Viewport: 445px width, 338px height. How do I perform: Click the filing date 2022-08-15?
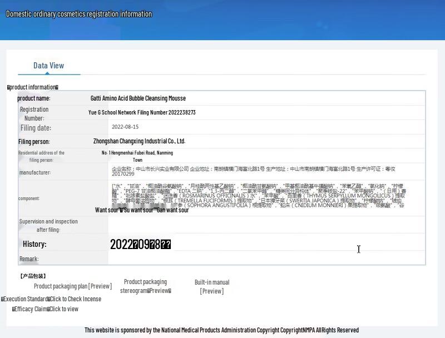[x=125, y=127]
